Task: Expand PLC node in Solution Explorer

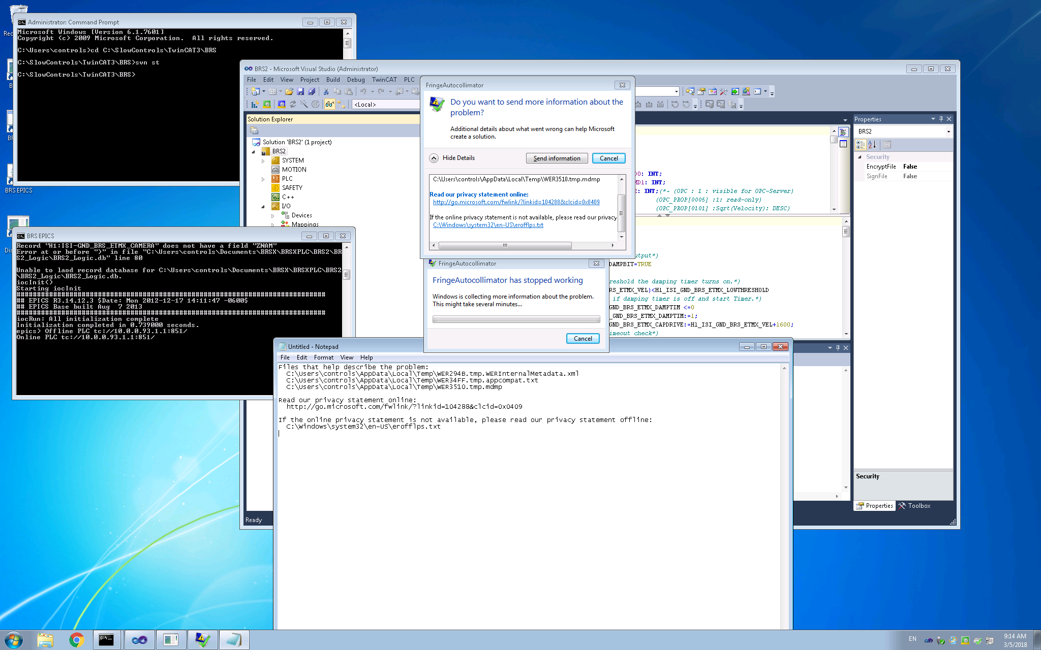Action: point(263,179)
